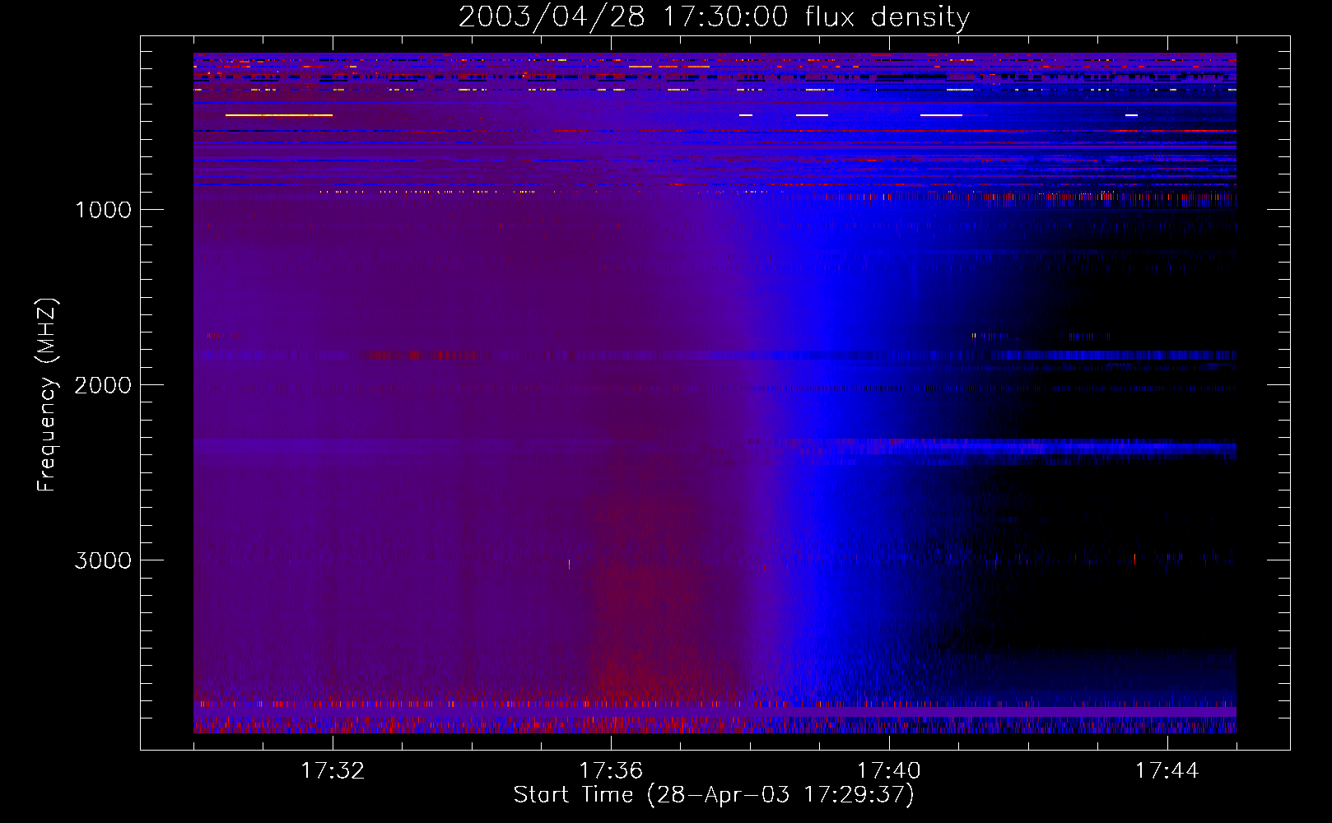Click the plot title '2003/04/28 17:30:00 flux density'

(x=714, y=16)
